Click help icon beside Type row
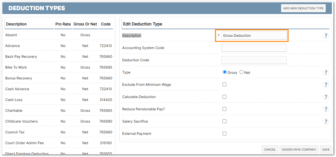This screenshot has width=336, height=157. point(326,72)
